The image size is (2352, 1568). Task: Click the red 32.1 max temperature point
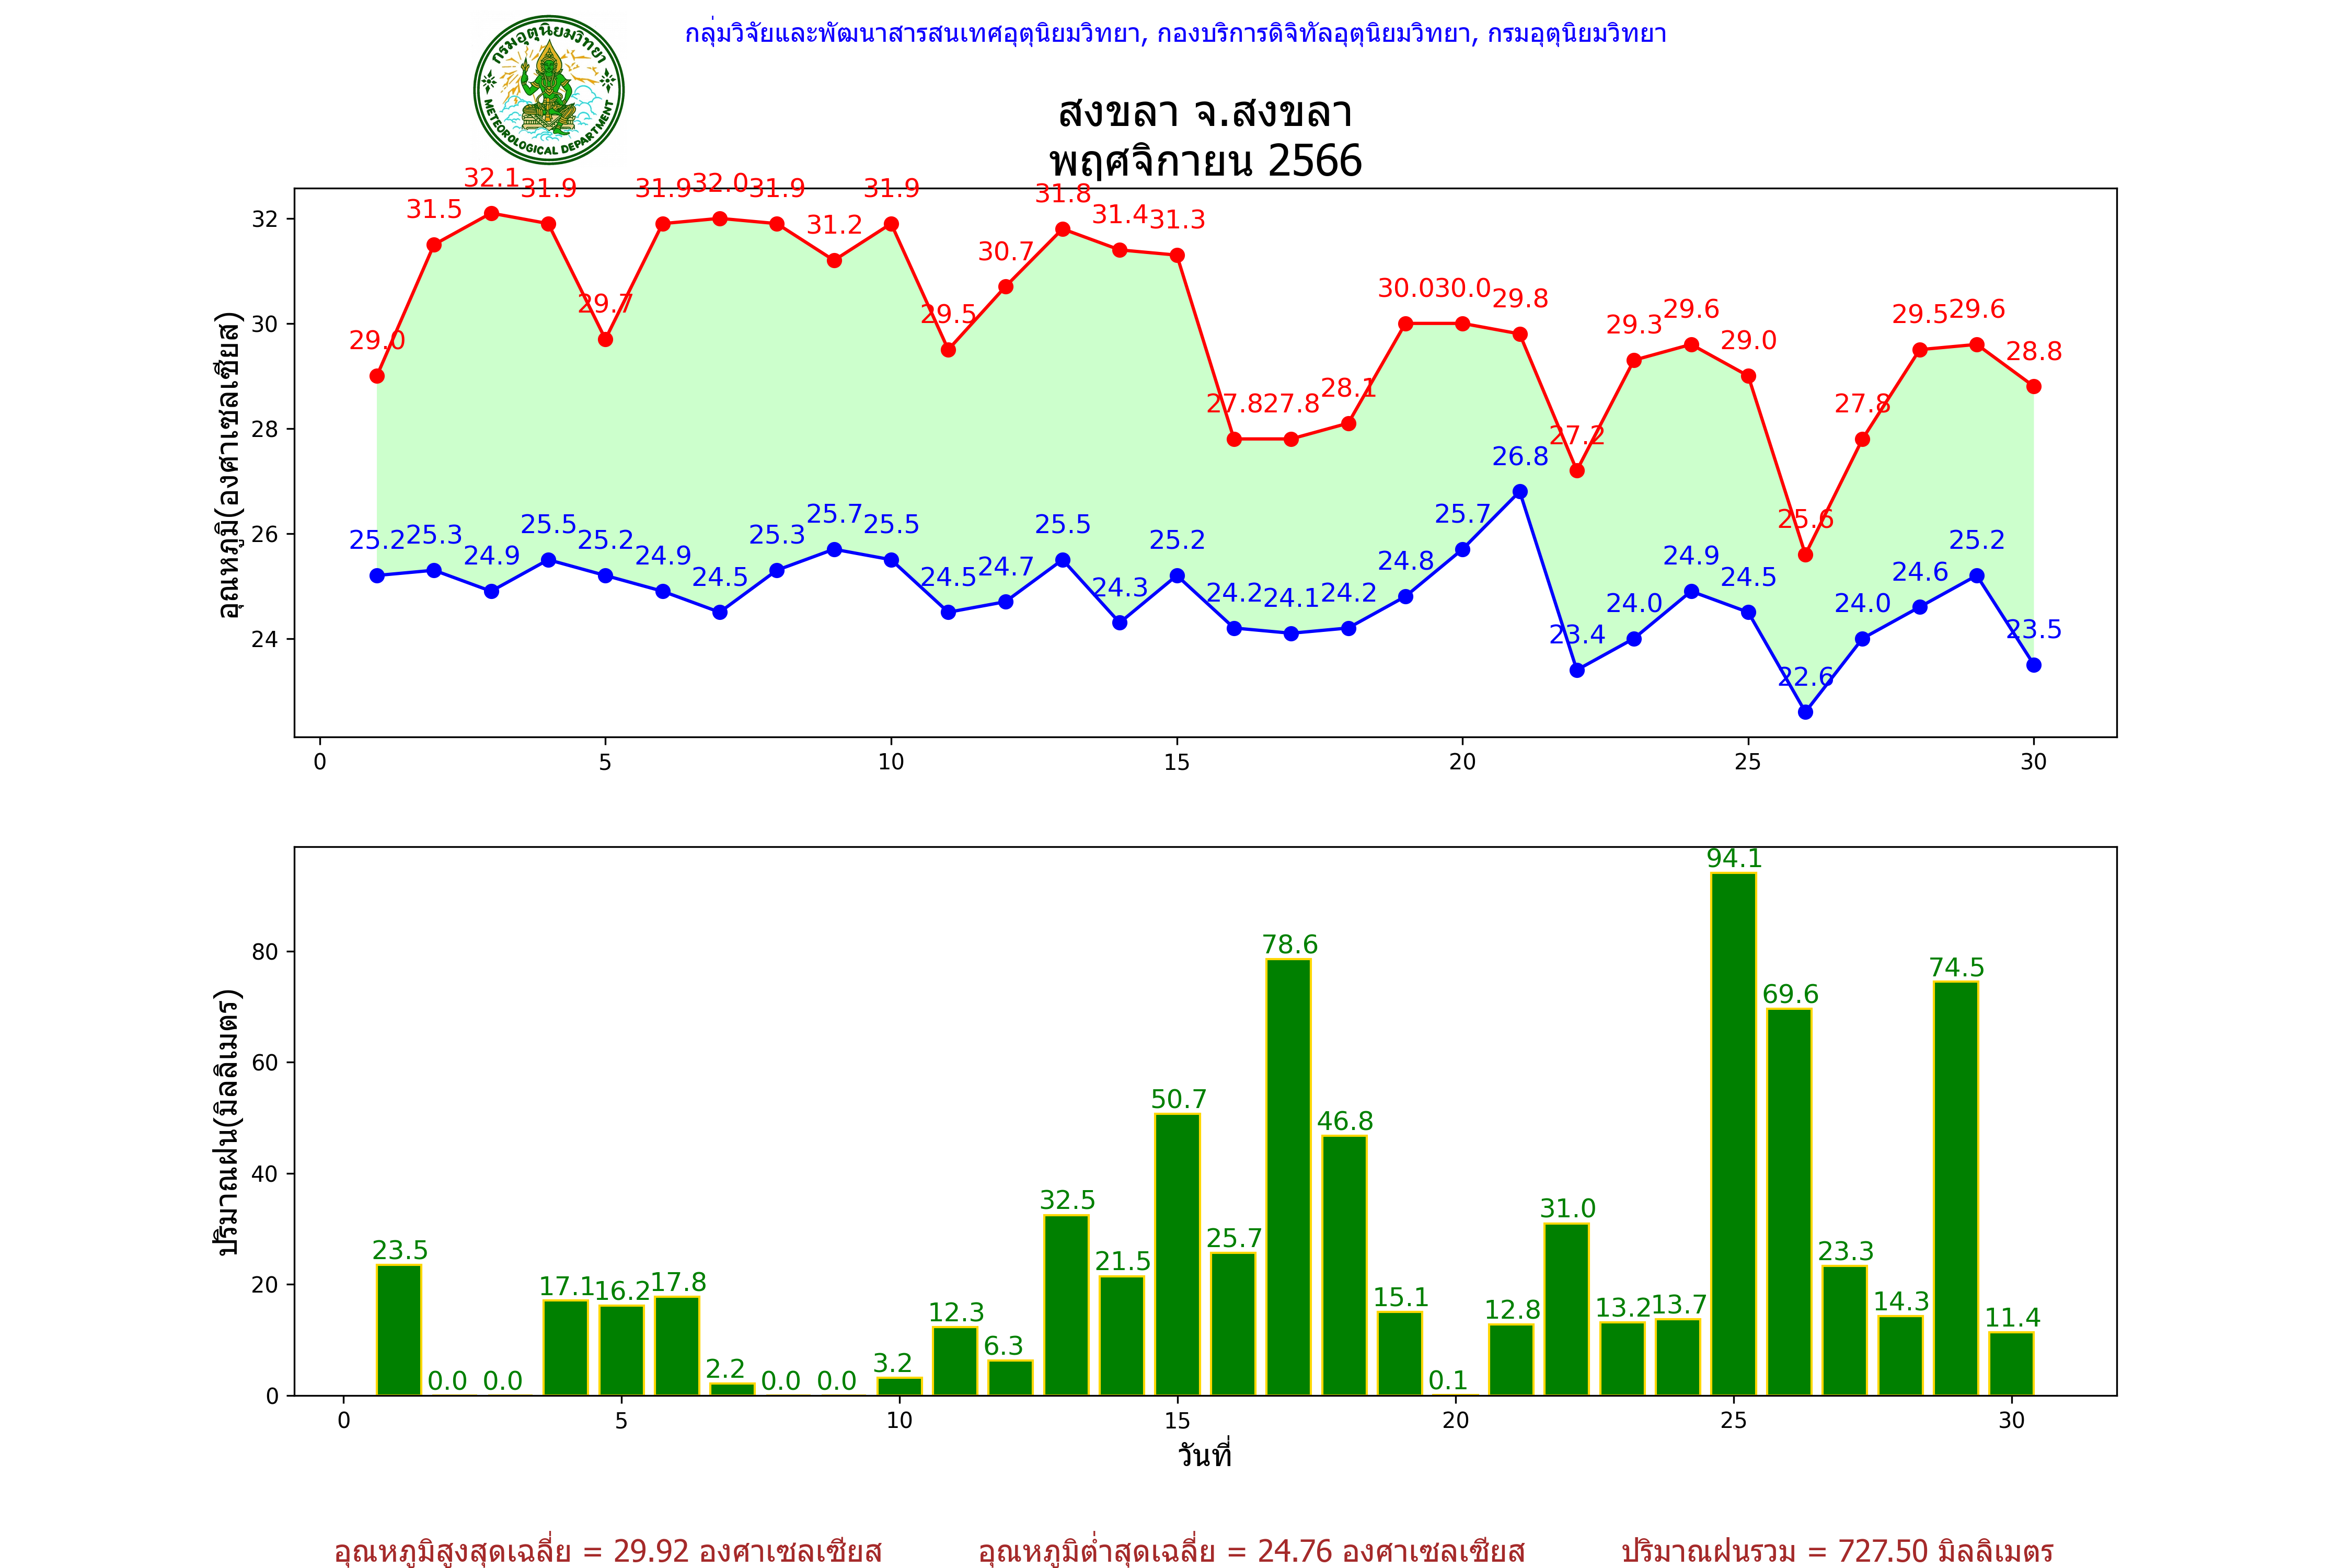coord(491,213)
